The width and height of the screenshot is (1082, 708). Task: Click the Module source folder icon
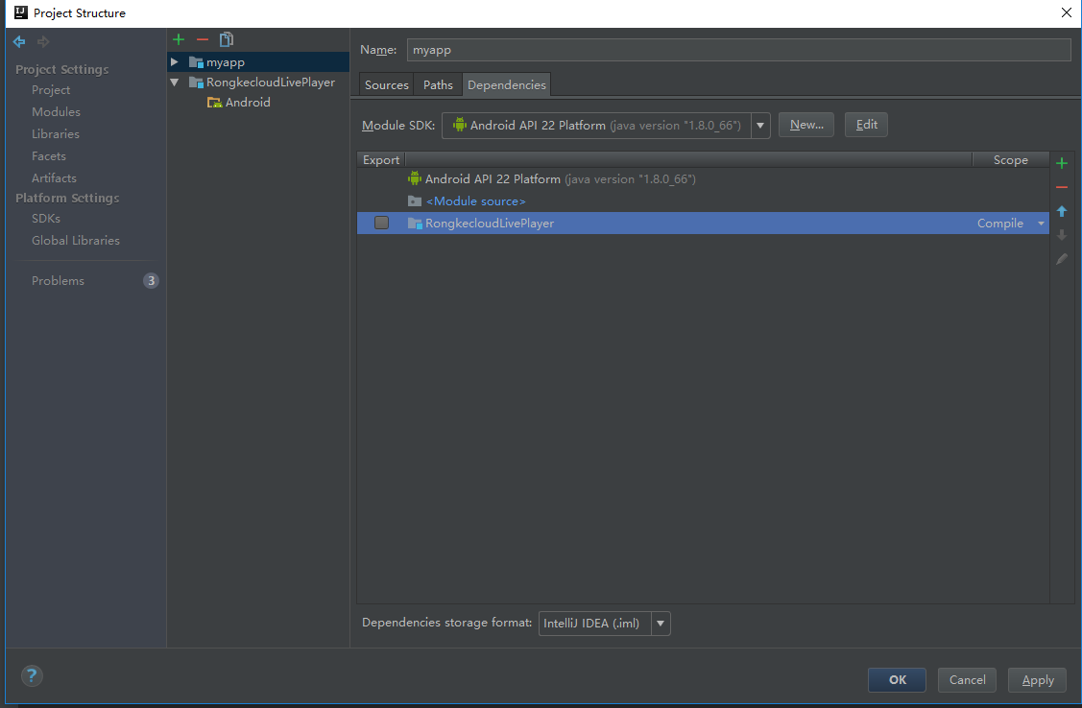point(415,201)
